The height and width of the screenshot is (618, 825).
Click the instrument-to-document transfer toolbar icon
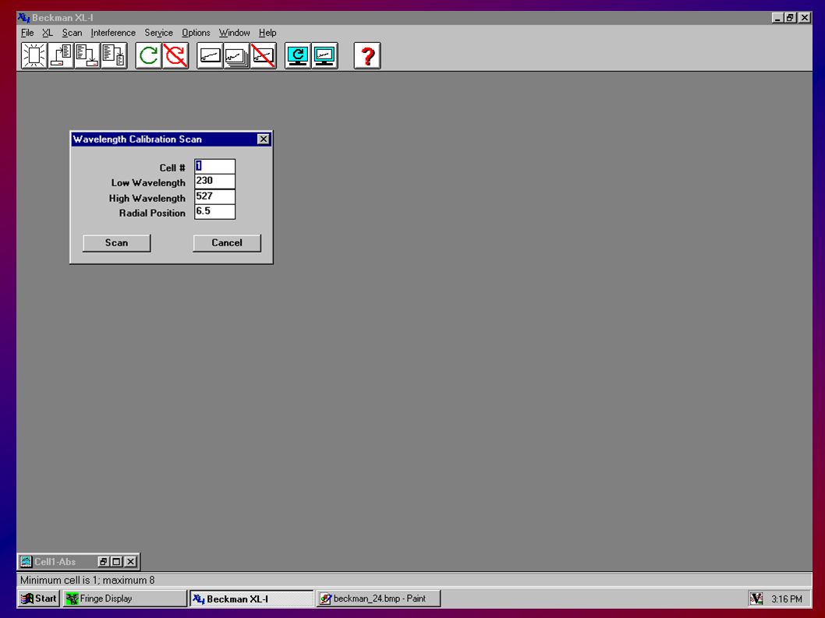(x=61, y=56)
